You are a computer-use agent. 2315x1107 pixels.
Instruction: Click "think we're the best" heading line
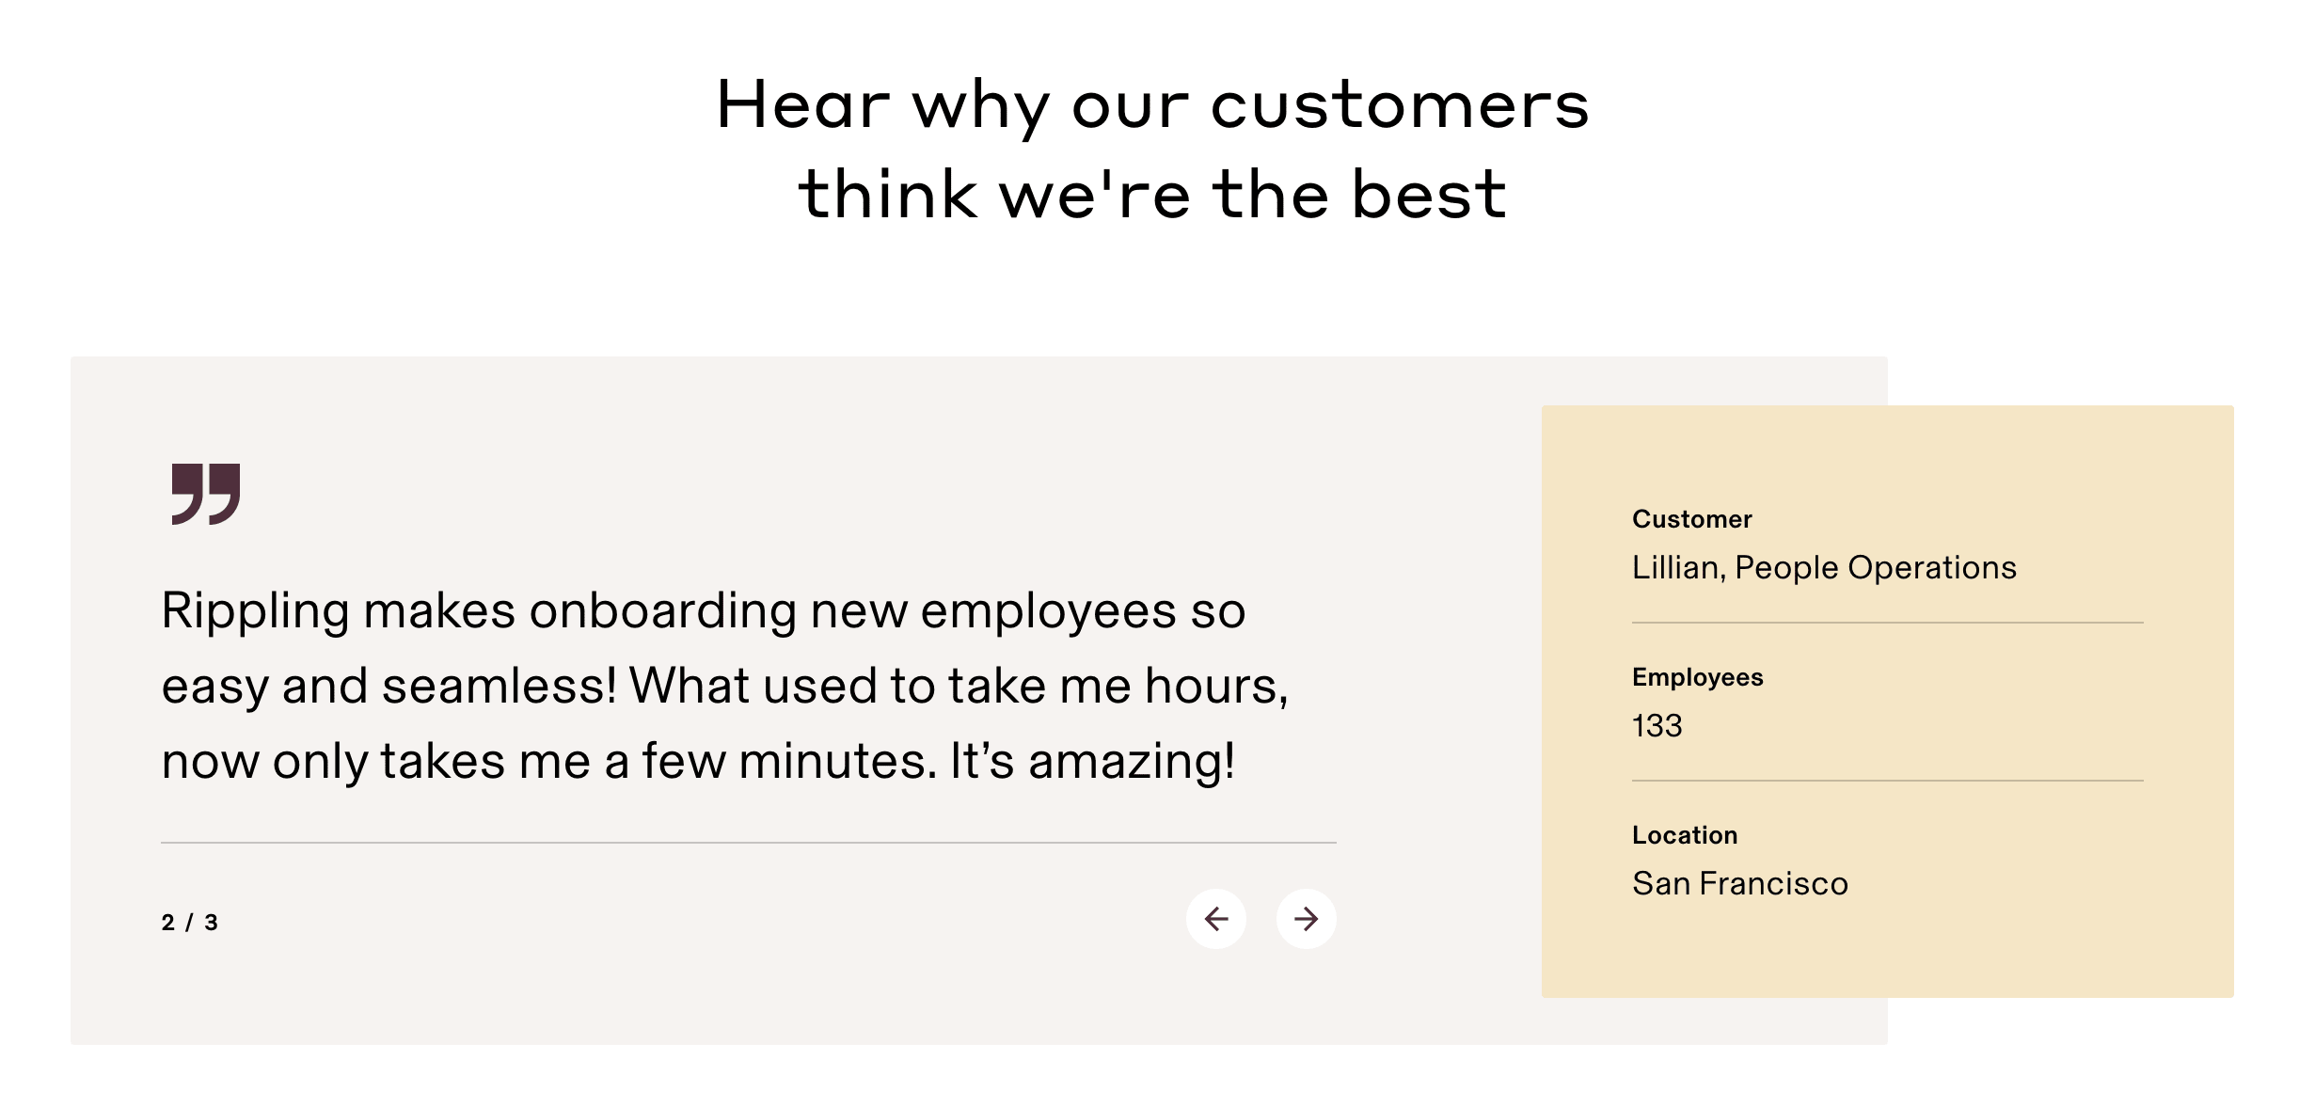[1152, 195]
